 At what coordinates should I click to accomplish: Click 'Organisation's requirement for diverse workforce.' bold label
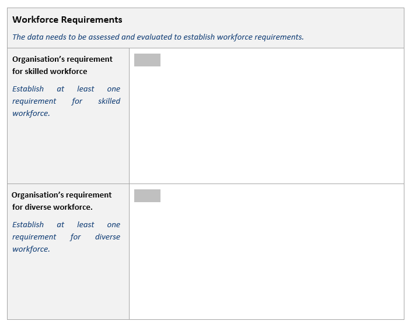61,201
